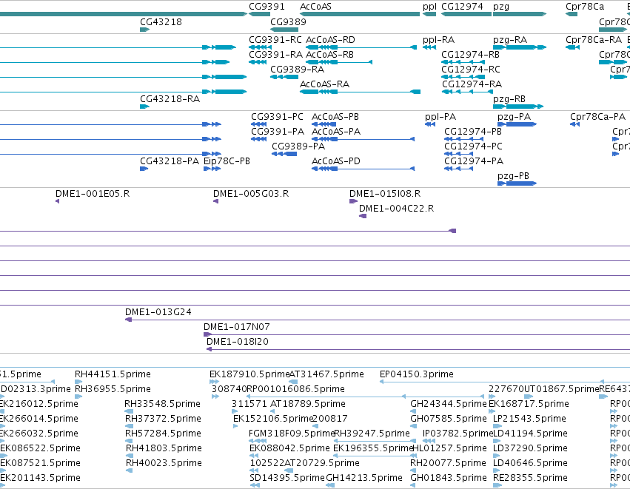The width and height of the screenshot is (630, 489).
Task: Select transcript CG12974-RB
Action: point(463,62)
